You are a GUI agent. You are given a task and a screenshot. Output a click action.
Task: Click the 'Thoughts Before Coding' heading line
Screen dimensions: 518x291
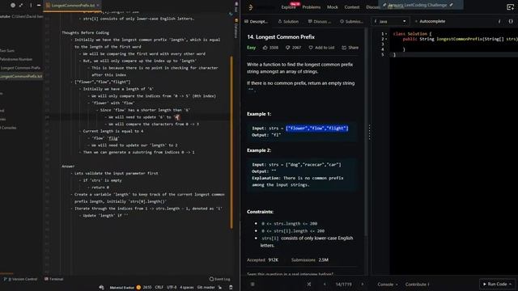tap(85, 32)
